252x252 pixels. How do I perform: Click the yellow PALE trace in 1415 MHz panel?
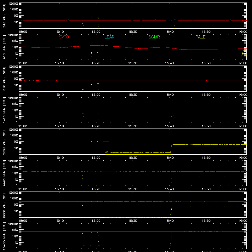click(x=209, y=115)
